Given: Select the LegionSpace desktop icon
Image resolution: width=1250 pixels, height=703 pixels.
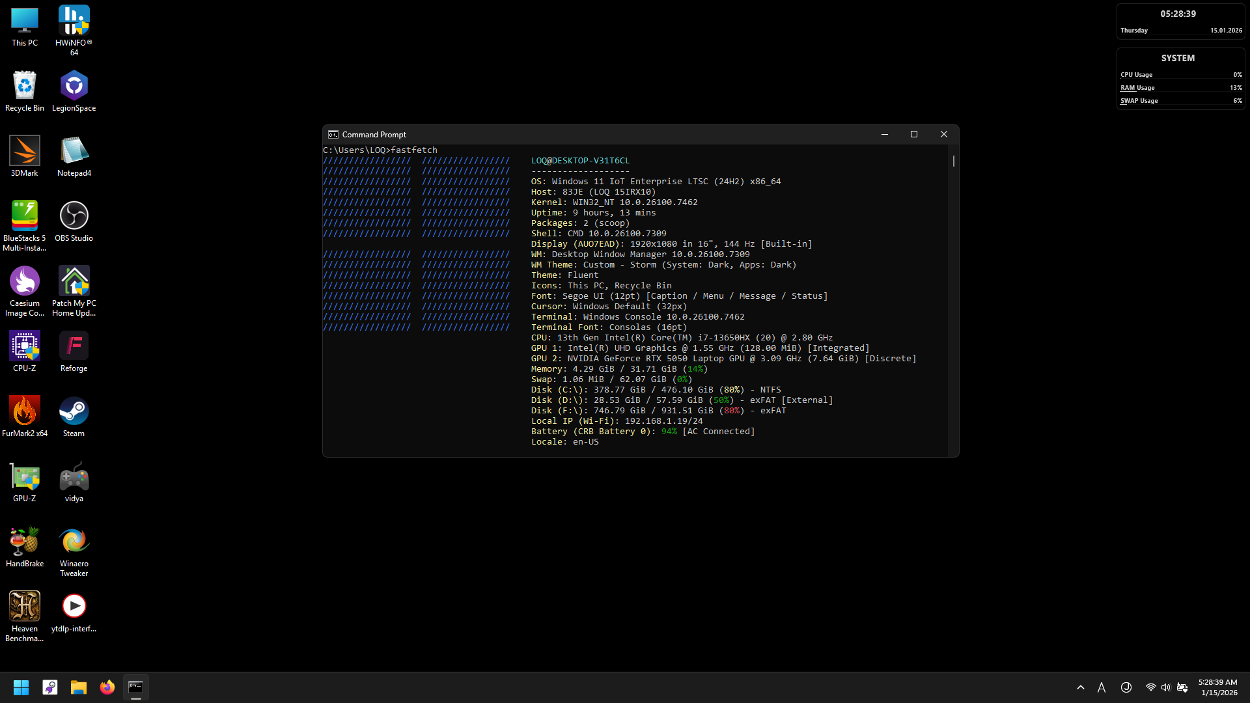Looking at the screenshot, I should pyautogui.click(x=74, y=87).
